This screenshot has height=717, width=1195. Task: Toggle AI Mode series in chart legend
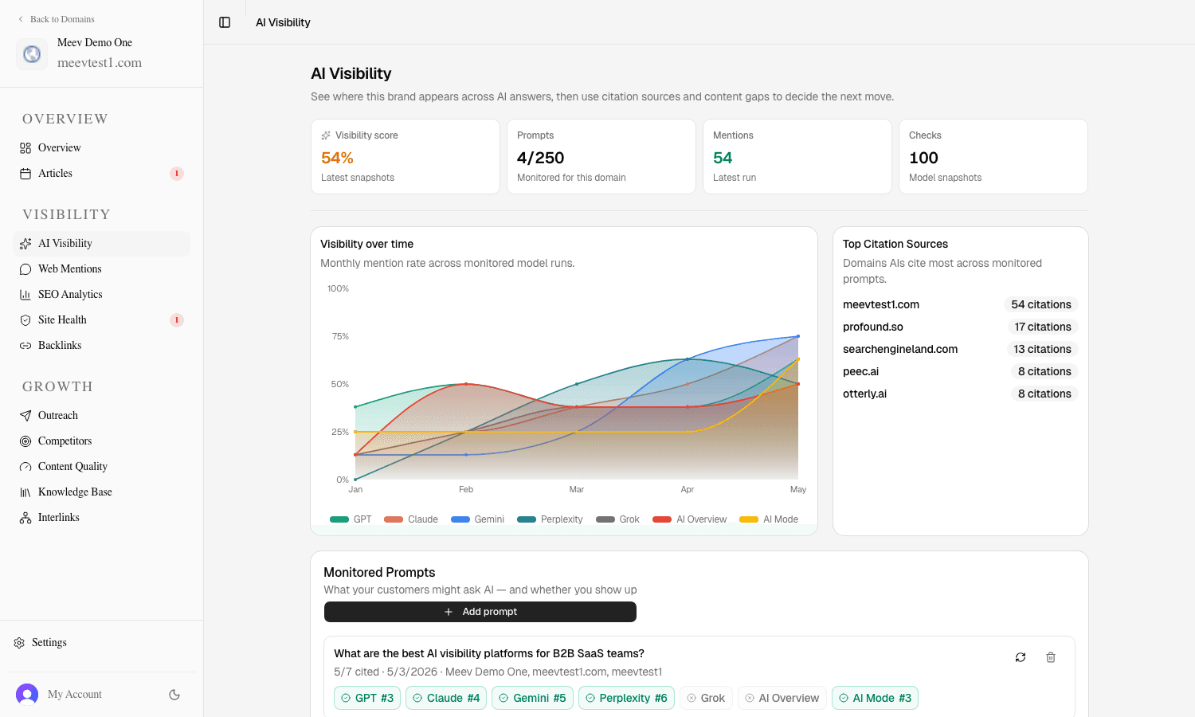(x=769, y=519)
